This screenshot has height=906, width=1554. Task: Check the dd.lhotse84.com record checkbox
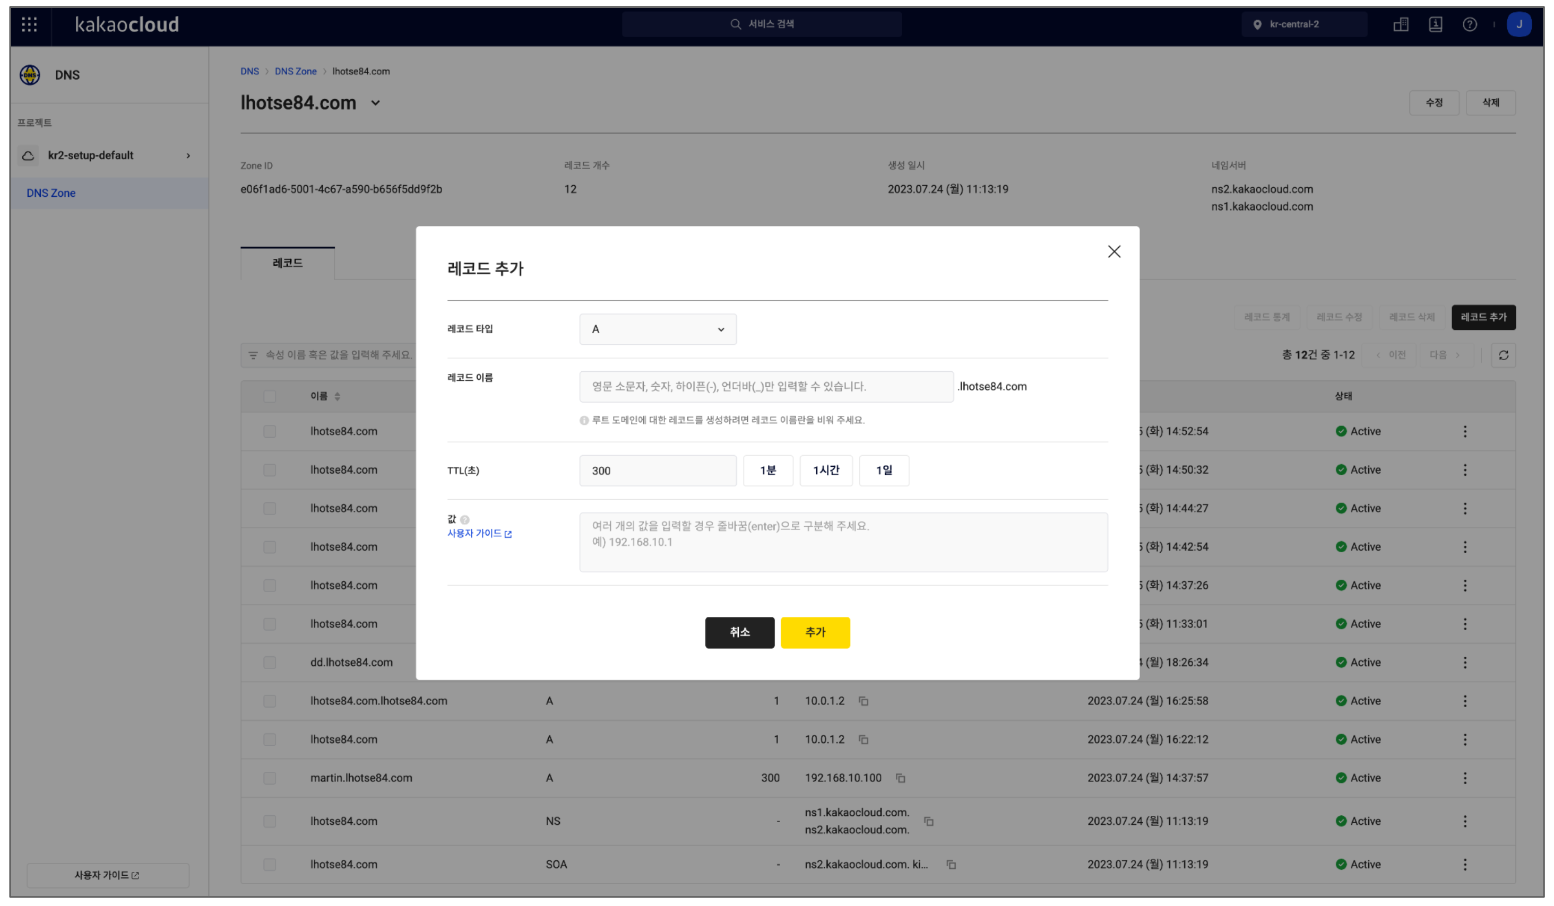(270, 662)
